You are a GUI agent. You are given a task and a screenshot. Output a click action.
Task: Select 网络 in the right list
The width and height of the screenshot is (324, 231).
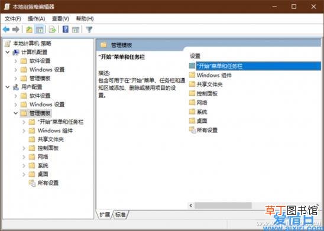click(x=202, y=103)
